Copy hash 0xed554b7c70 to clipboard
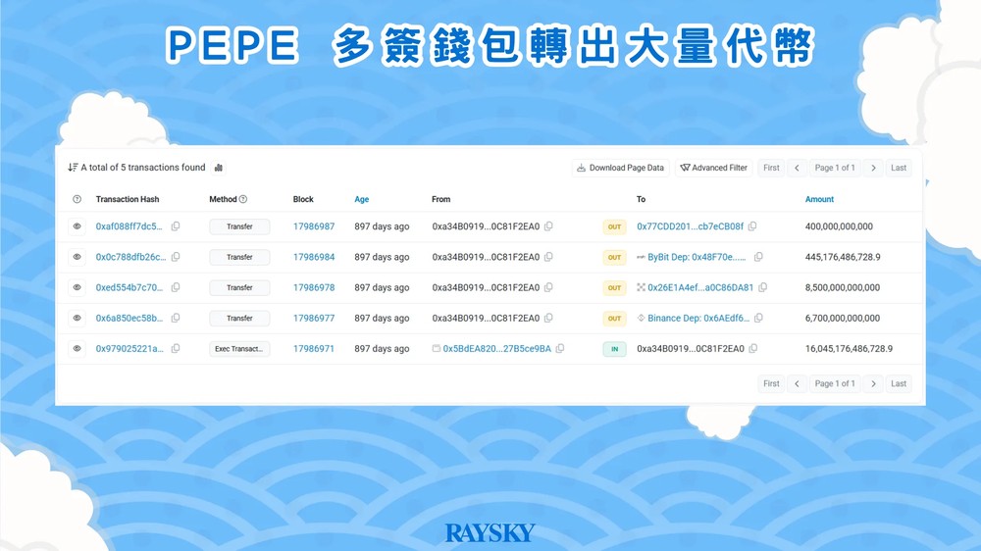The height and width of the screenshot is (551, 981). (176, 287)
